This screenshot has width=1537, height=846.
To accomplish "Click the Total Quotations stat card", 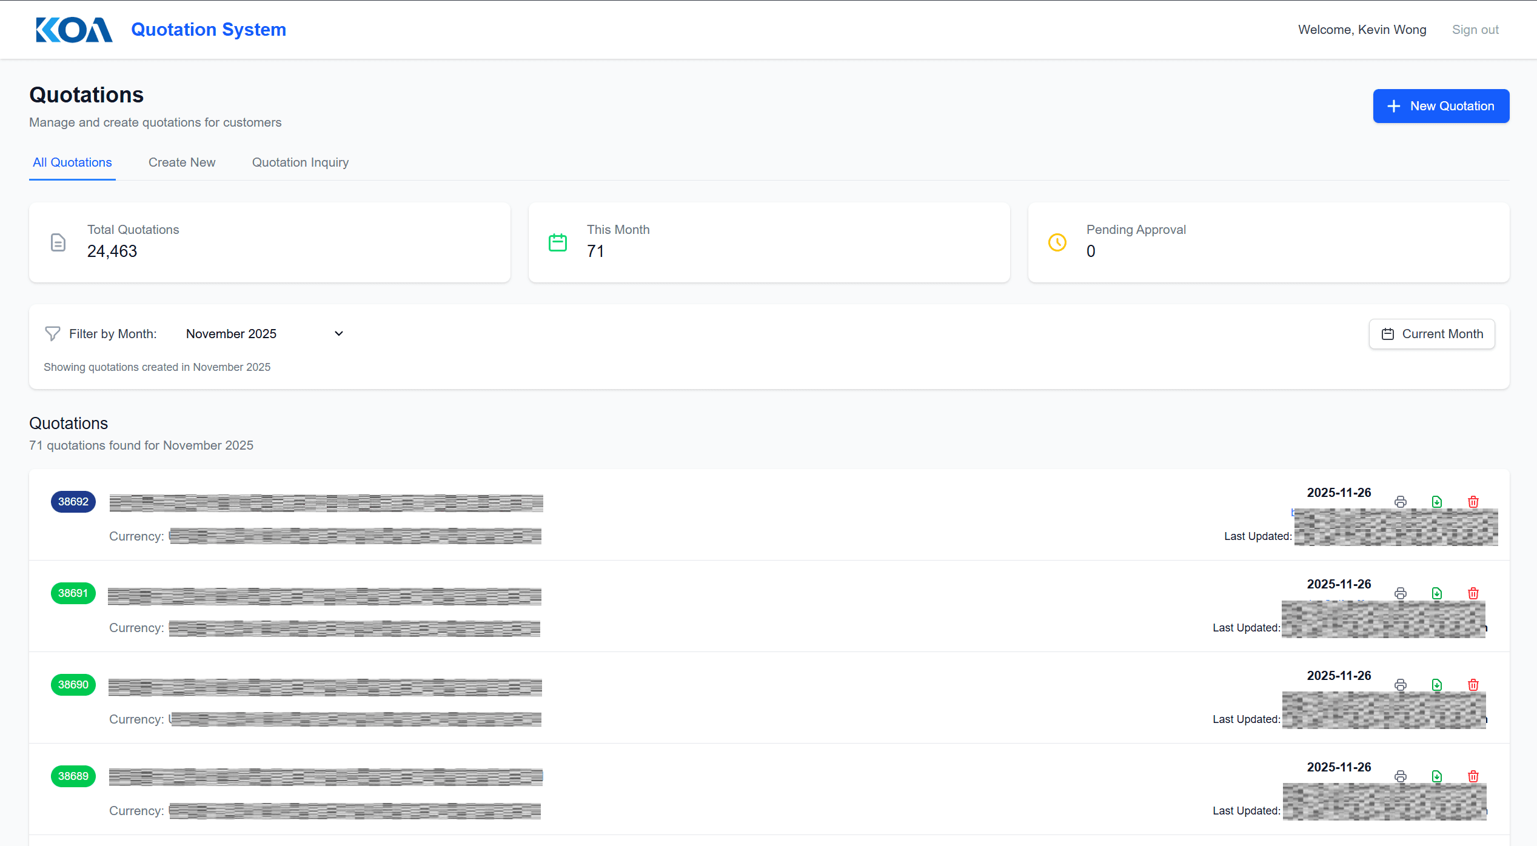I will [269, 242].
